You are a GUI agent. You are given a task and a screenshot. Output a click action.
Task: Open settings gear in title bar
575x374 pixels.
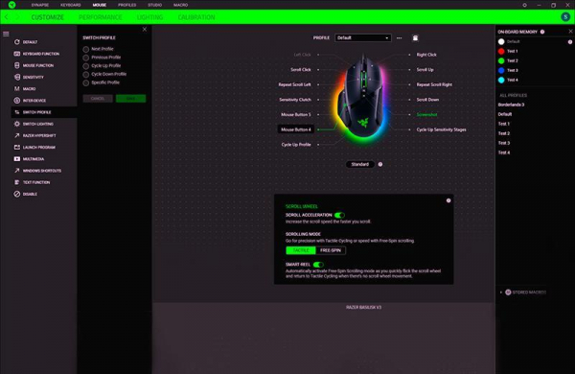click(524, 5)
